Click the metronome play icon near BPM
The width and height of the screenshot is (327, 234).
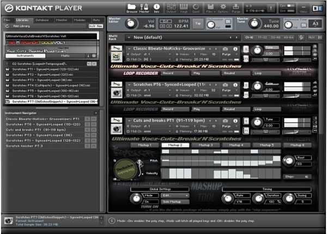click(x=169, y=26)
